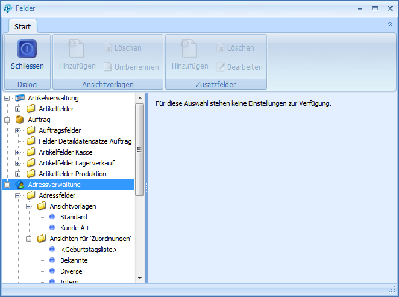399x297 pixels.
Task: Collapse the ribbon with the double chevron
Action: coord(390,25)
